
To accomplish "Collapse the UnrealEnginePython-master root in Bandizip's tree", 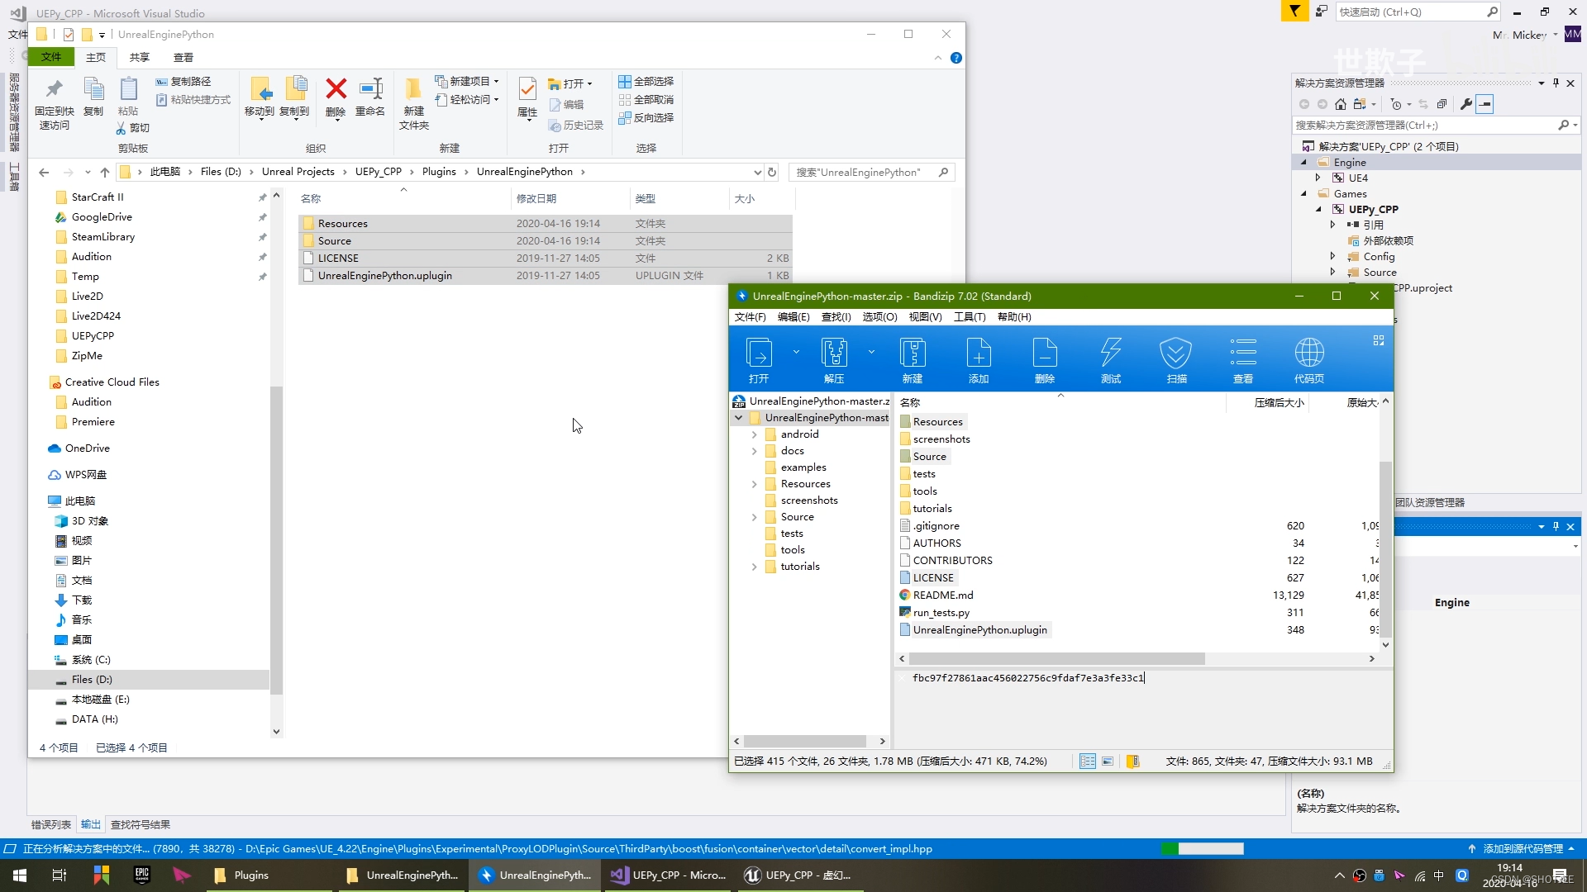I will click(x=738, y=418).
